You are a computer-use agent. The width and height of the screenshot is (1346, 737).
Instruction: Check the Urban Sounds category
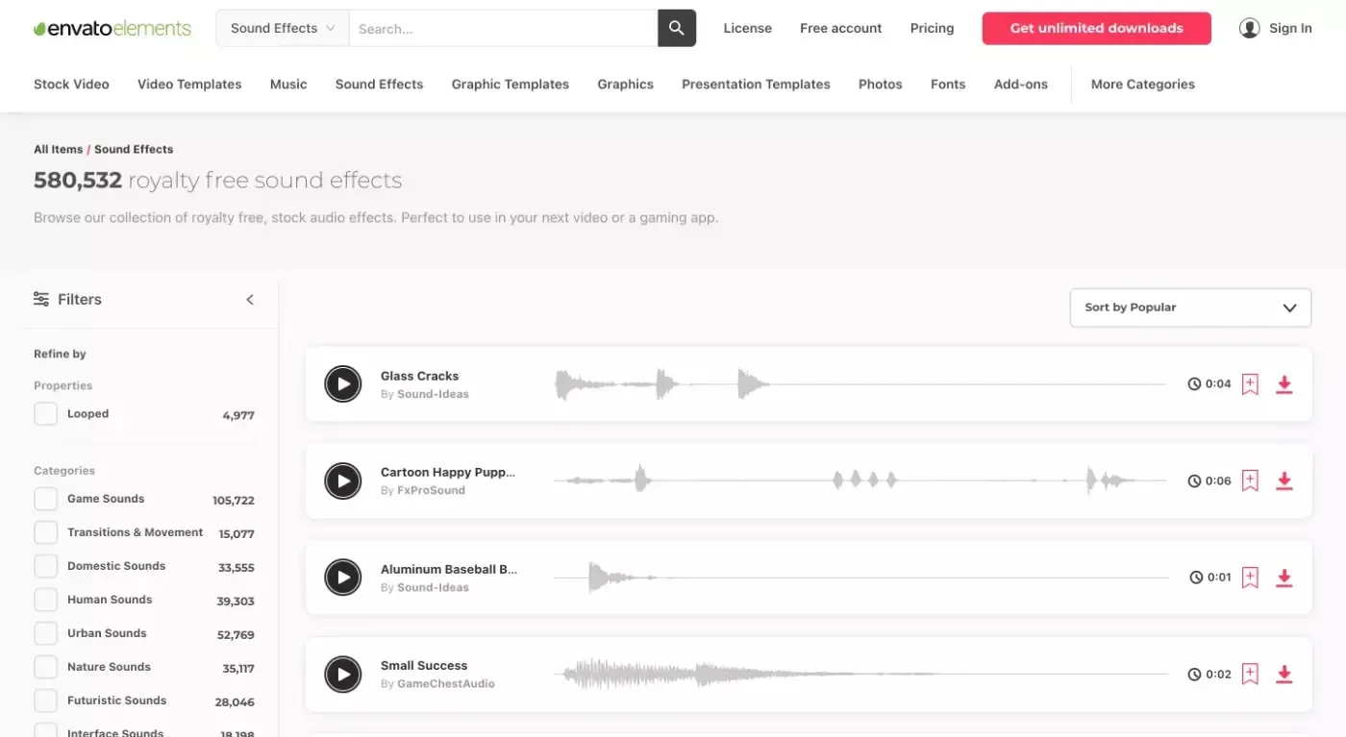click(45, 633)
